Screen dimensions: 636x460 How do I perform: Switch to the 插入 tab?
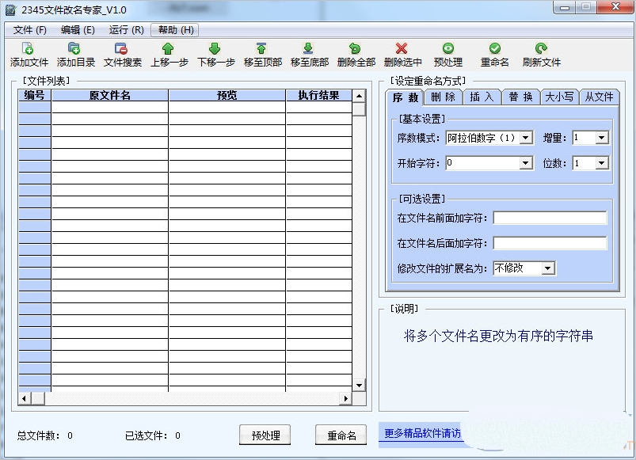pyautogui.click(x=482, y=97)
